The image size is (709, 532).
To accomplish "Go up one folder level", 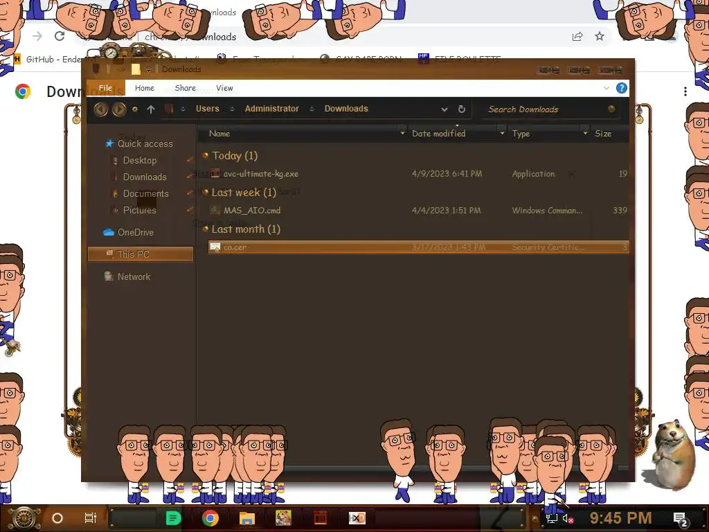I will pos(150,109).
